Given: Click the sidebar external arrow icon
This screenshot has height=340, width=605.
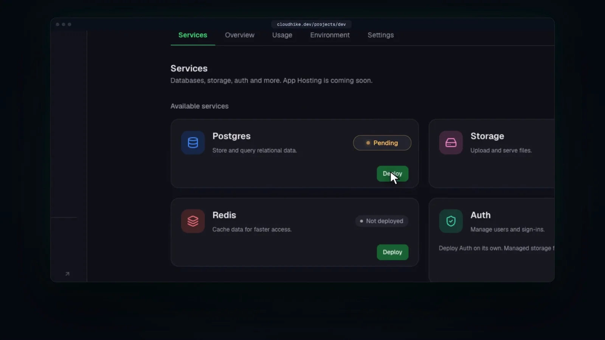Looking at the screenshot, I should (x=67, y=274).
